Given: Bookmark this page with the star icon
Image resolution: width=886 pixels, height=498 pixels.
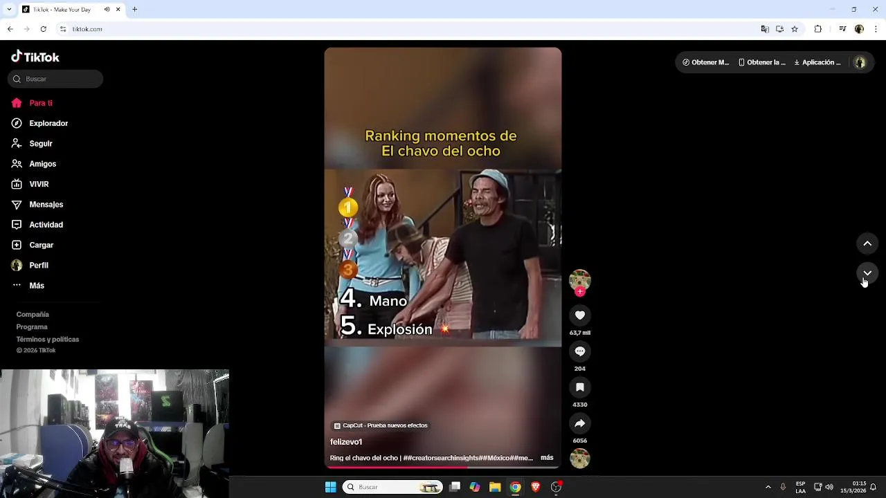Looking at the screenshot, I should pos(795,29).
